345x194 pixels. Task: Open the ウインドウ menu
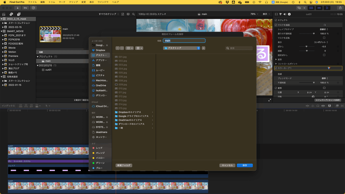coord(103,2)
